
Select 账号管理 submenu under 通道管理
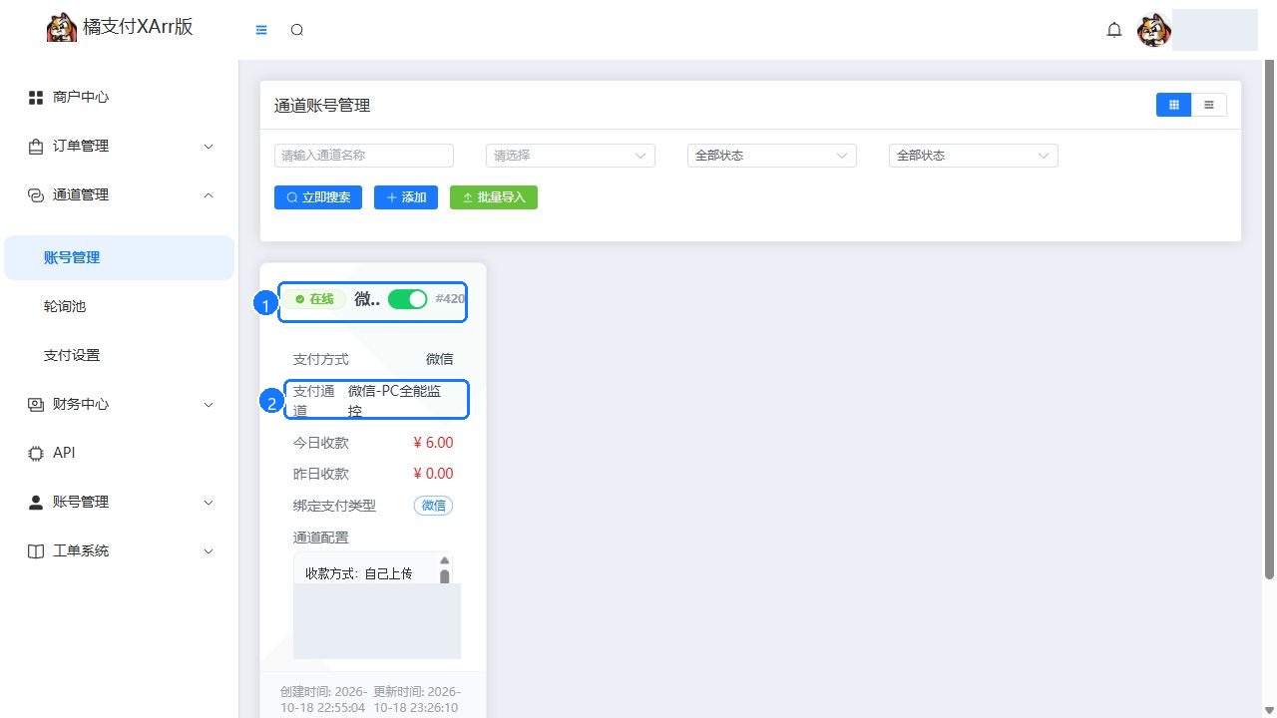[120, 257]
